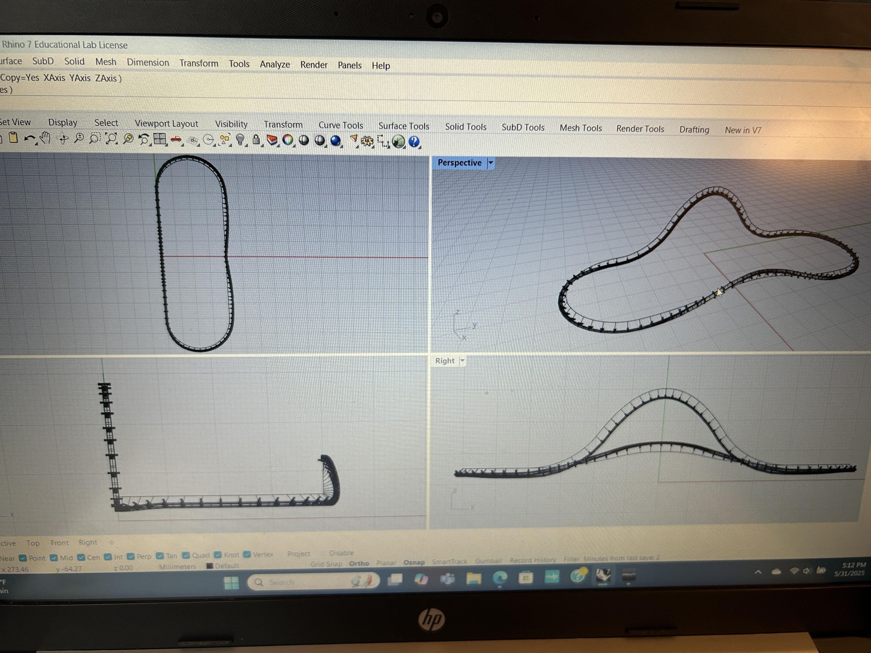Click the light bulb Hide objects icon

pyautogui.click(x=240, y=140)
